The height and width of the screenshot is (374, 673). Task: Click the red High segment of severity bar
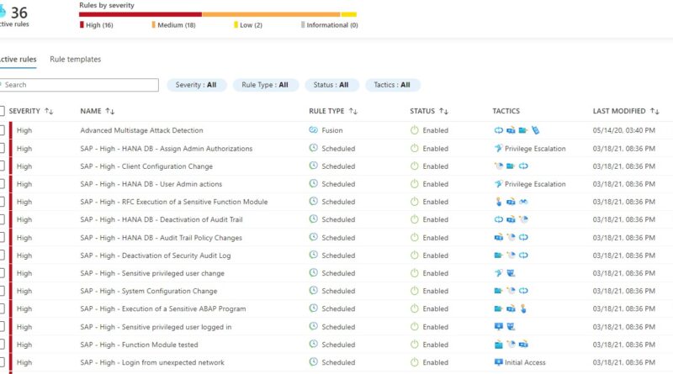point(140,14)
